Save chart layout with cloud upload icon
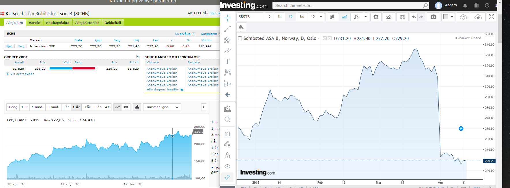 click(x=478, y=17)
